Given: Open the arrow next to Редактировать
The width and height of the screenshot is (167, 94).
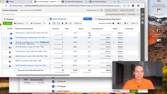Looking at the screenshot, I should (x=44, y=23).
